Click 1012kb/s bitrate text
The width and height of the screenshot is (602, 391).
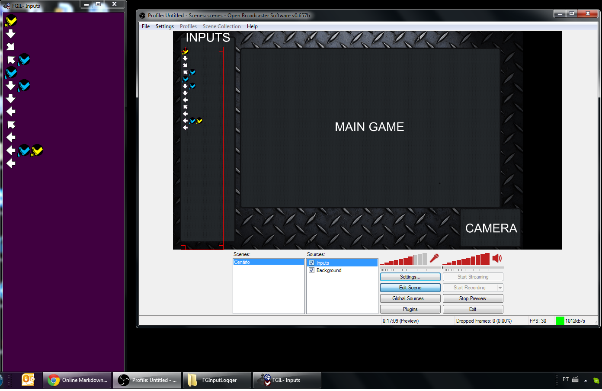click(575, 321)
